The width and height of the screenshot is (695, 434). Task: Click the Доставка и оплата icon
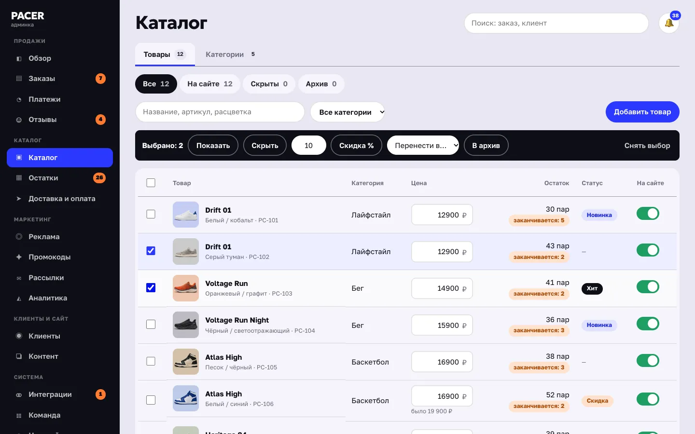tap(19, 199)
